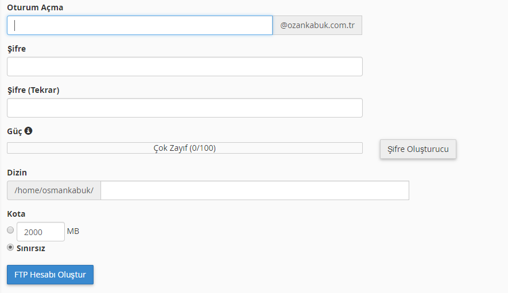
Task: Click the 2000 quota value field
Action: 41,232
